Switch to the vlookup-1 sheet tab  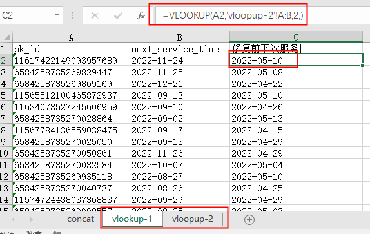[132, 219]
